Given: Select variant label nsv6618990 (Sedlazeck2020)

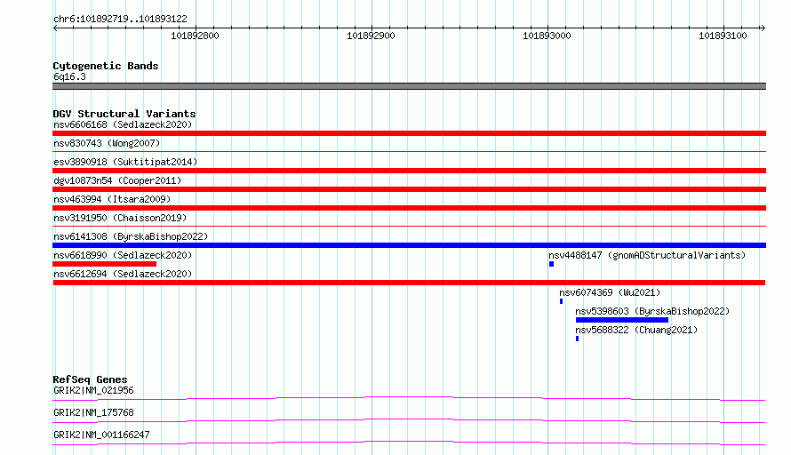Looking at the screenshot, I should (x=123, y=255).
